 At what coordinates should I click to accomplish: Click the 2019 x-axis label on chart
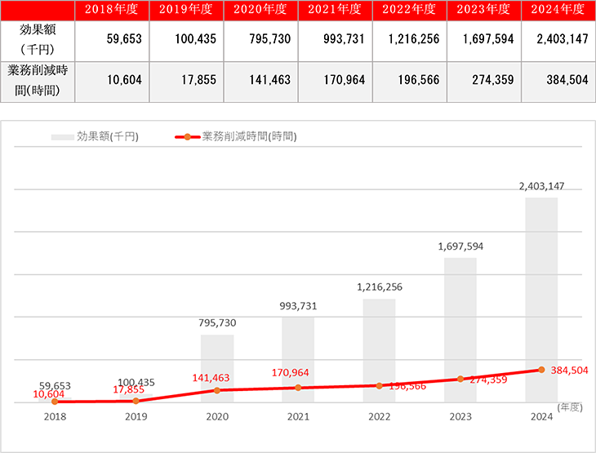[x=136, y=415]
